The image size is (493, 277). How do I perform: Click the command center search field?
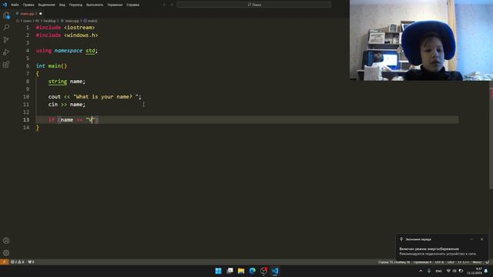pos(253,5)
